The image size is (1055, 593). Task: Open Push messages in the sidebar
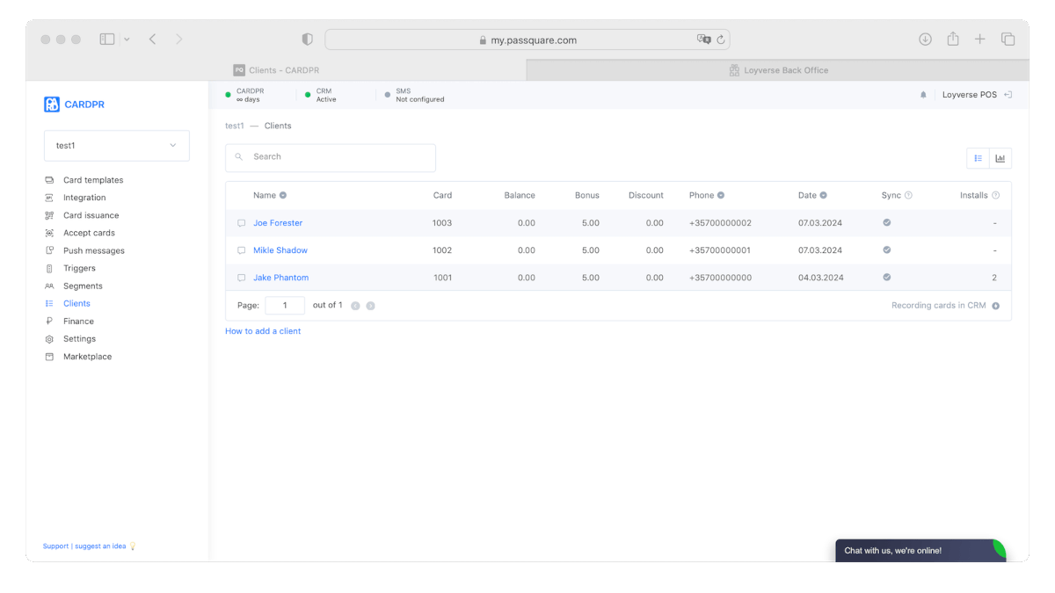tap(93, 250)
